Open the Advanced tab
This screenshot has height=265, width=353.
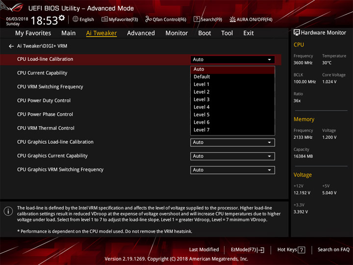pyautogui.click(x=141, y=33)
